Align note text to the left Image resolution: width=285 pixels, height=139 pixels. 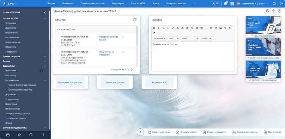[x=178, y=28]
